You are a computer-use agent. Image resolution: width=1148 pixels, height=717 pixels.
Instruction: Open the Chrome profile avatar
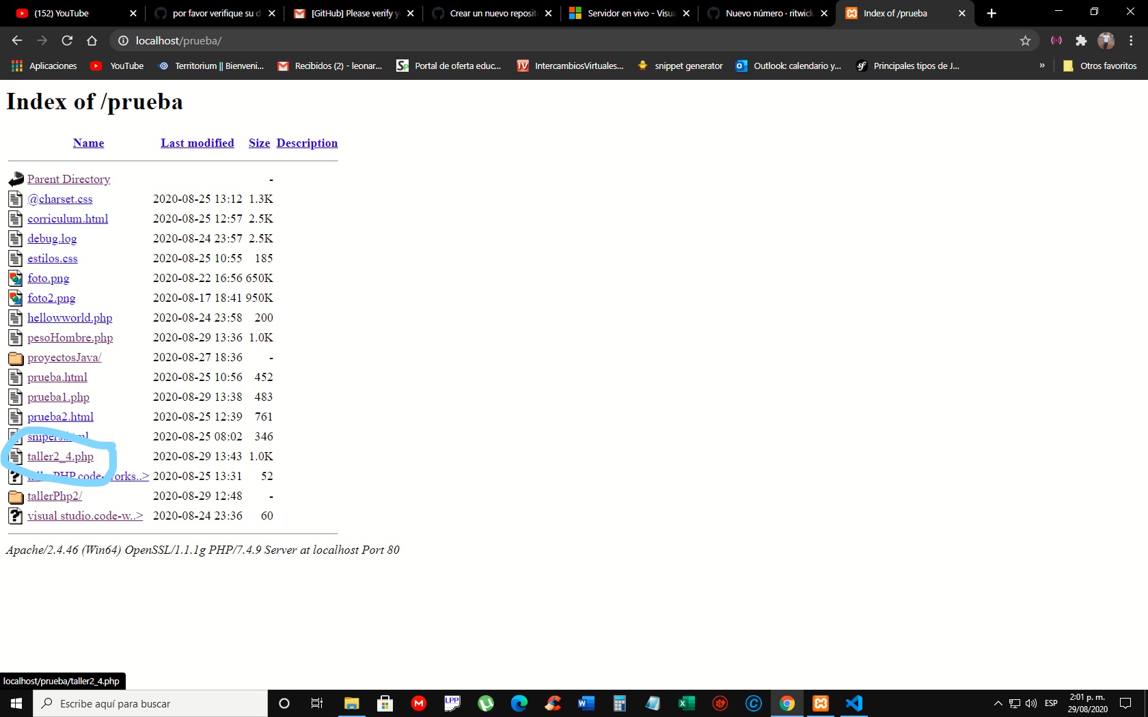pyautogui.click(x=1107, y=41)
